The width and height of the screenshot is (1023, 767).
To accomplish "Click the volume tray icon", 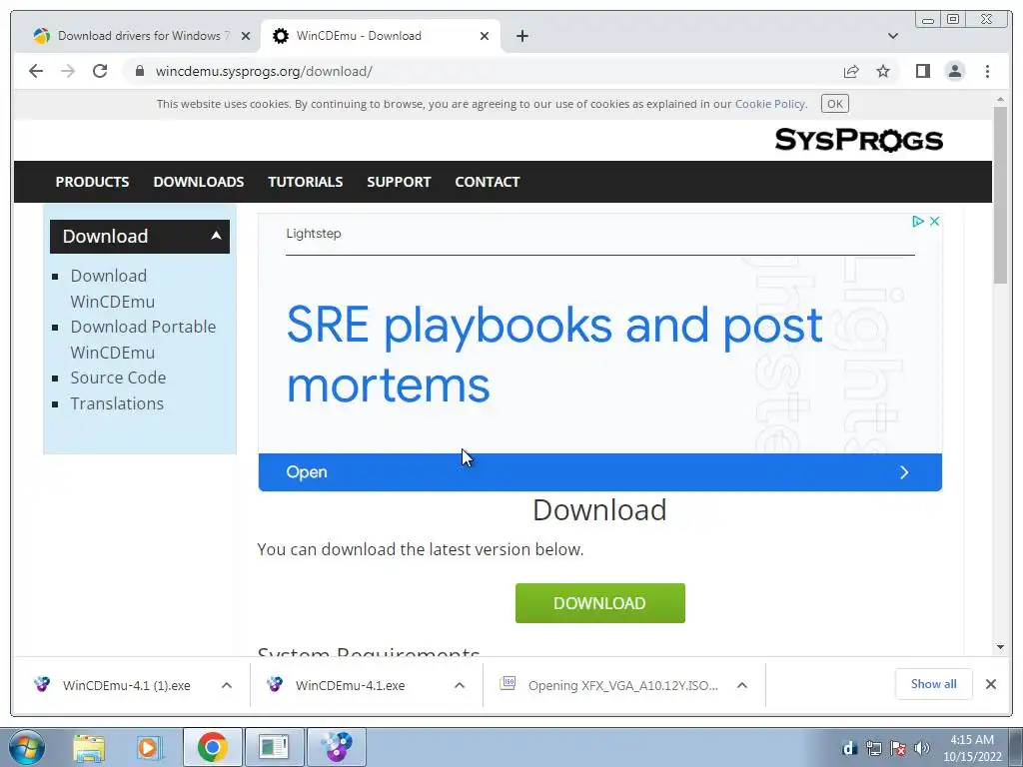I will pyautogui.click(x=922, y=748).
